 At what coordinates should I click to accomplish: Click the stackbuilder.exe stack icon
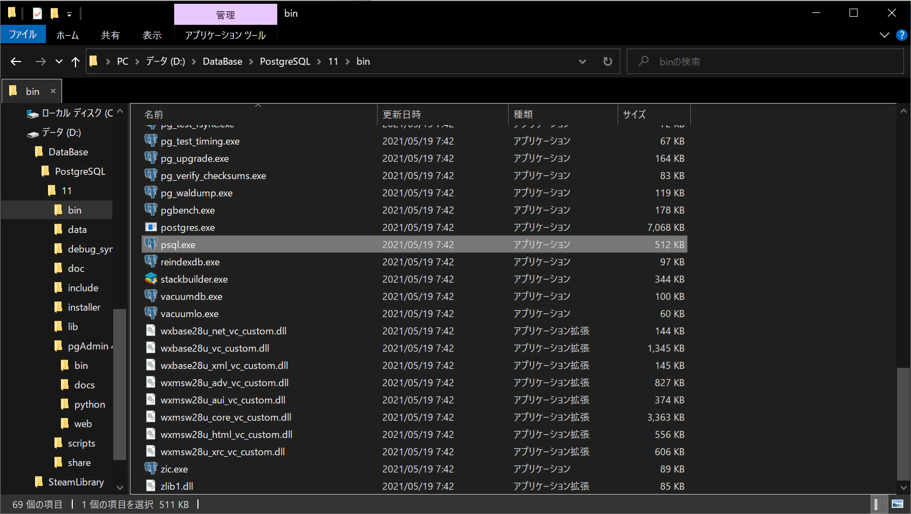pos(151,279)
